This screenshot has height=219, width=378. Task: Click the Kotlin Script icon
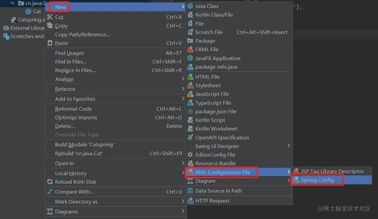pos(190,120)
